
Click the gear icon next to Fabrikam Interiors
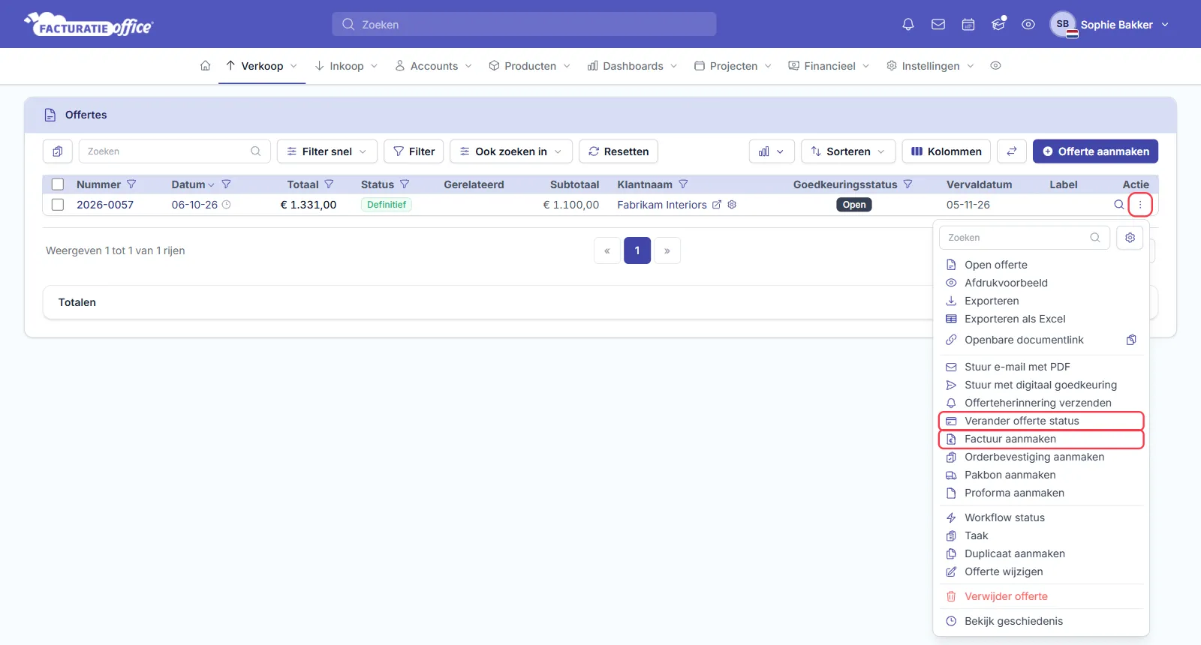tap(732, 205)
